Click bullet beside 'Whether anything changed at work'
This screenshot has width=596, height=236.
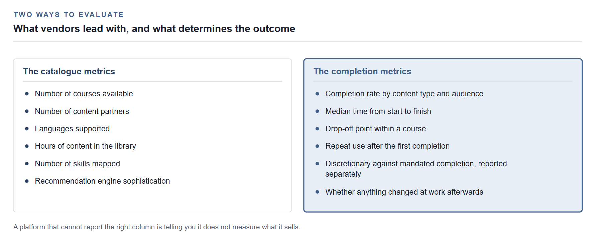click(317, 192)
